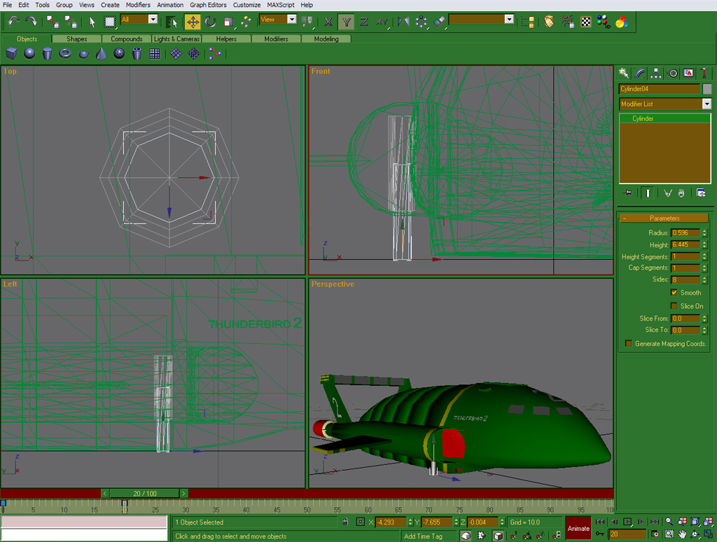Viewport: 717px width, 542px height.
Task: Activate the Select Object arrow tool
Action: tap(92, 22)
